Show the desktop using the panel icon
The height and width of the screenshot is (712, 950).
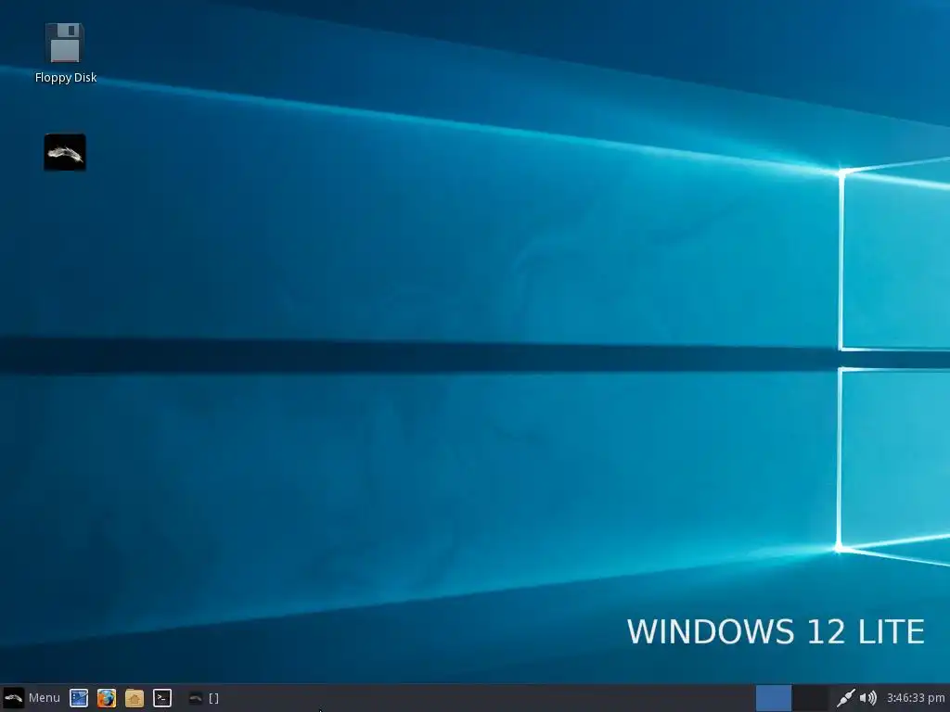(79, 698)
